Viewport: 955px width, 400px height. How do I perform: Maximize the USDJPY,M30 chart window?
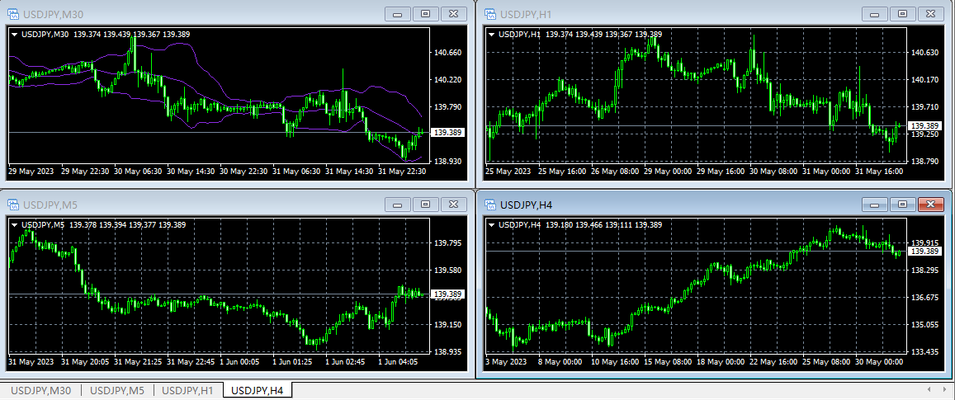(x=426, y=14)
